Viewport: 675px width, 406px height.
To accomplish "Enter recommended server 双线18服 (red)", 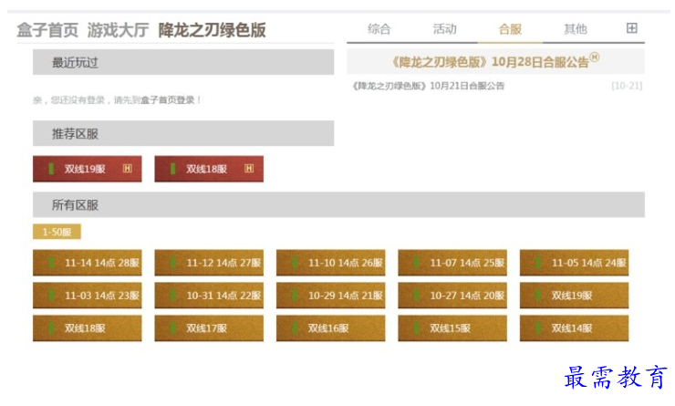I will pyautogui.click(x=209, y=169).
